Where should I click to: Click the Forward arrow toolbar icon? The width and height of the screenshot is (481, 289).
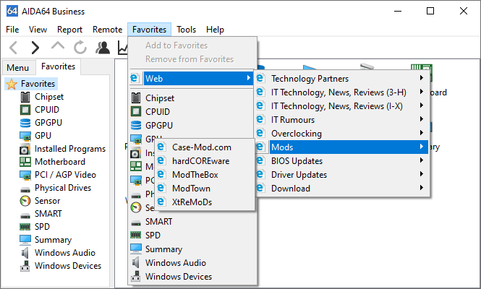[x=35, y=48]
